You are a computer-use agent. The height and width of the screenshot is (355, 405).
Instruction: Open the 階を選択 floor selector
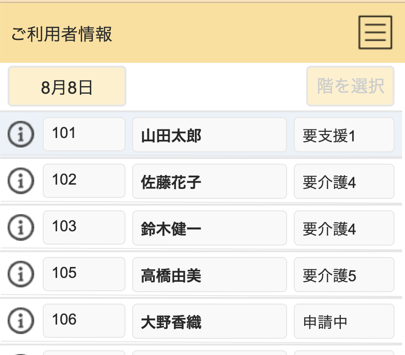click(x=350, y=87)
